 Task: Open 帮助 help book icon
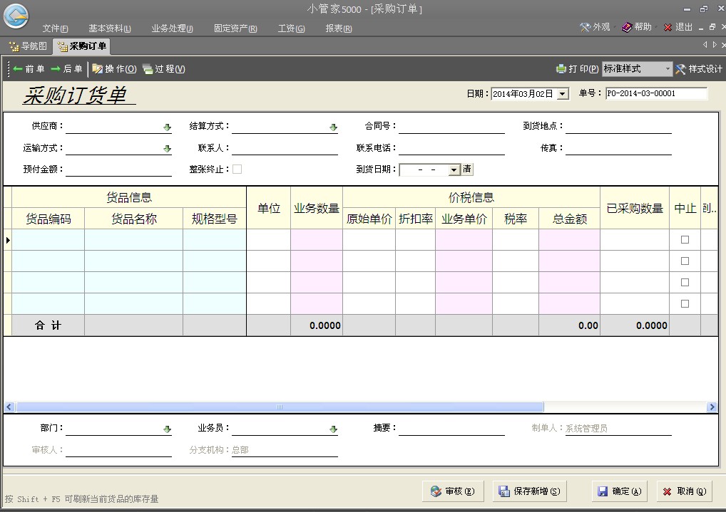click(x=637, y=27)
